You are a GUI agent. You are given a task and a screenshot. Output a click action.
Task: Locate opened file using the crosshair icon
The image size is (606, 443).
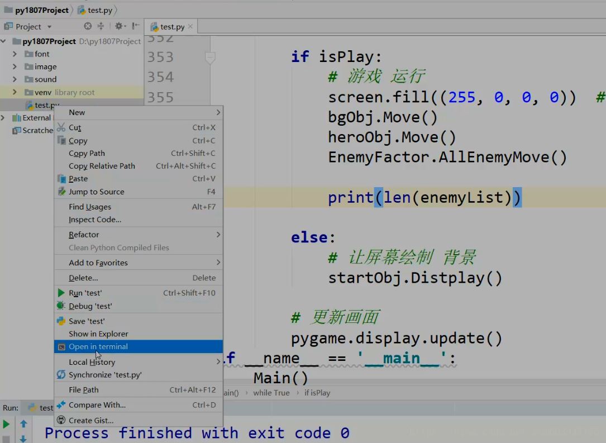click(x=87, y=26)
